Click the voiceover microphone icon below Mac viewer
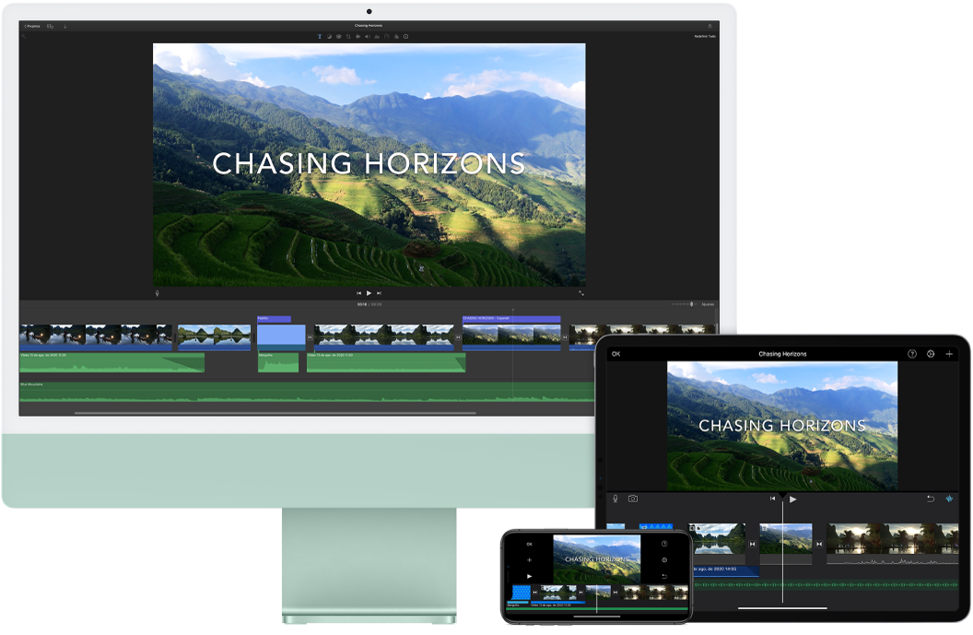Viewport: 973px width, 635px height. (157, 293)
